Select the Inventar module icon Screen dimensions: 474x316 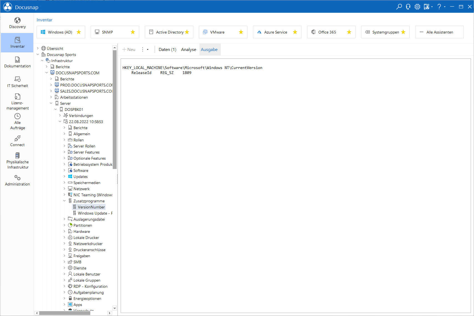click(x=17, y=43)
